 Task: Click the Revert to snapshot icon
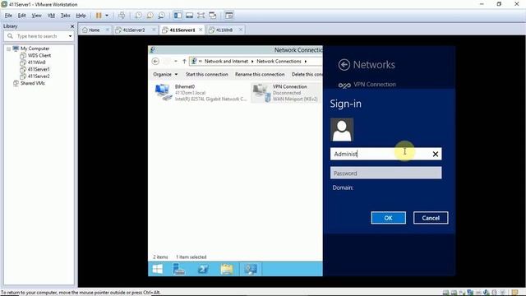[150, 16]
